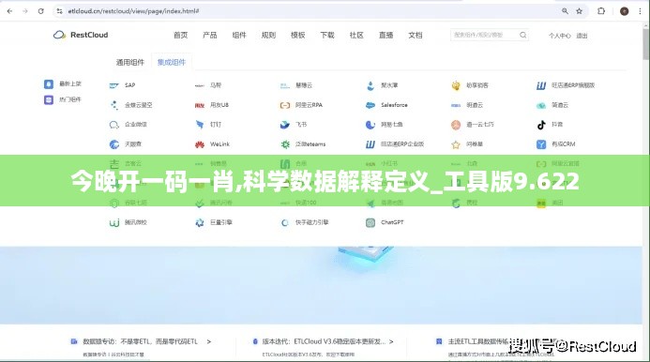Open the 产品 navigation menu
650x362 pixels.
pos(210,36)
